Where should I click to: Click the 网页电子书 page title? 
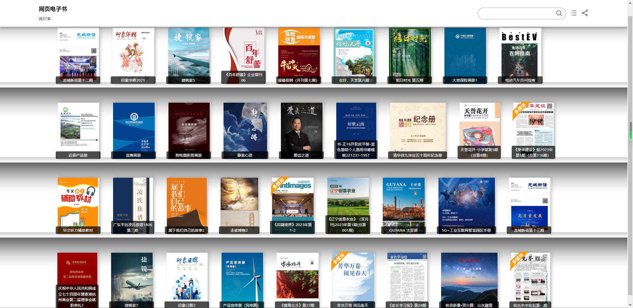pyautogui.click(x=53, y=9)
